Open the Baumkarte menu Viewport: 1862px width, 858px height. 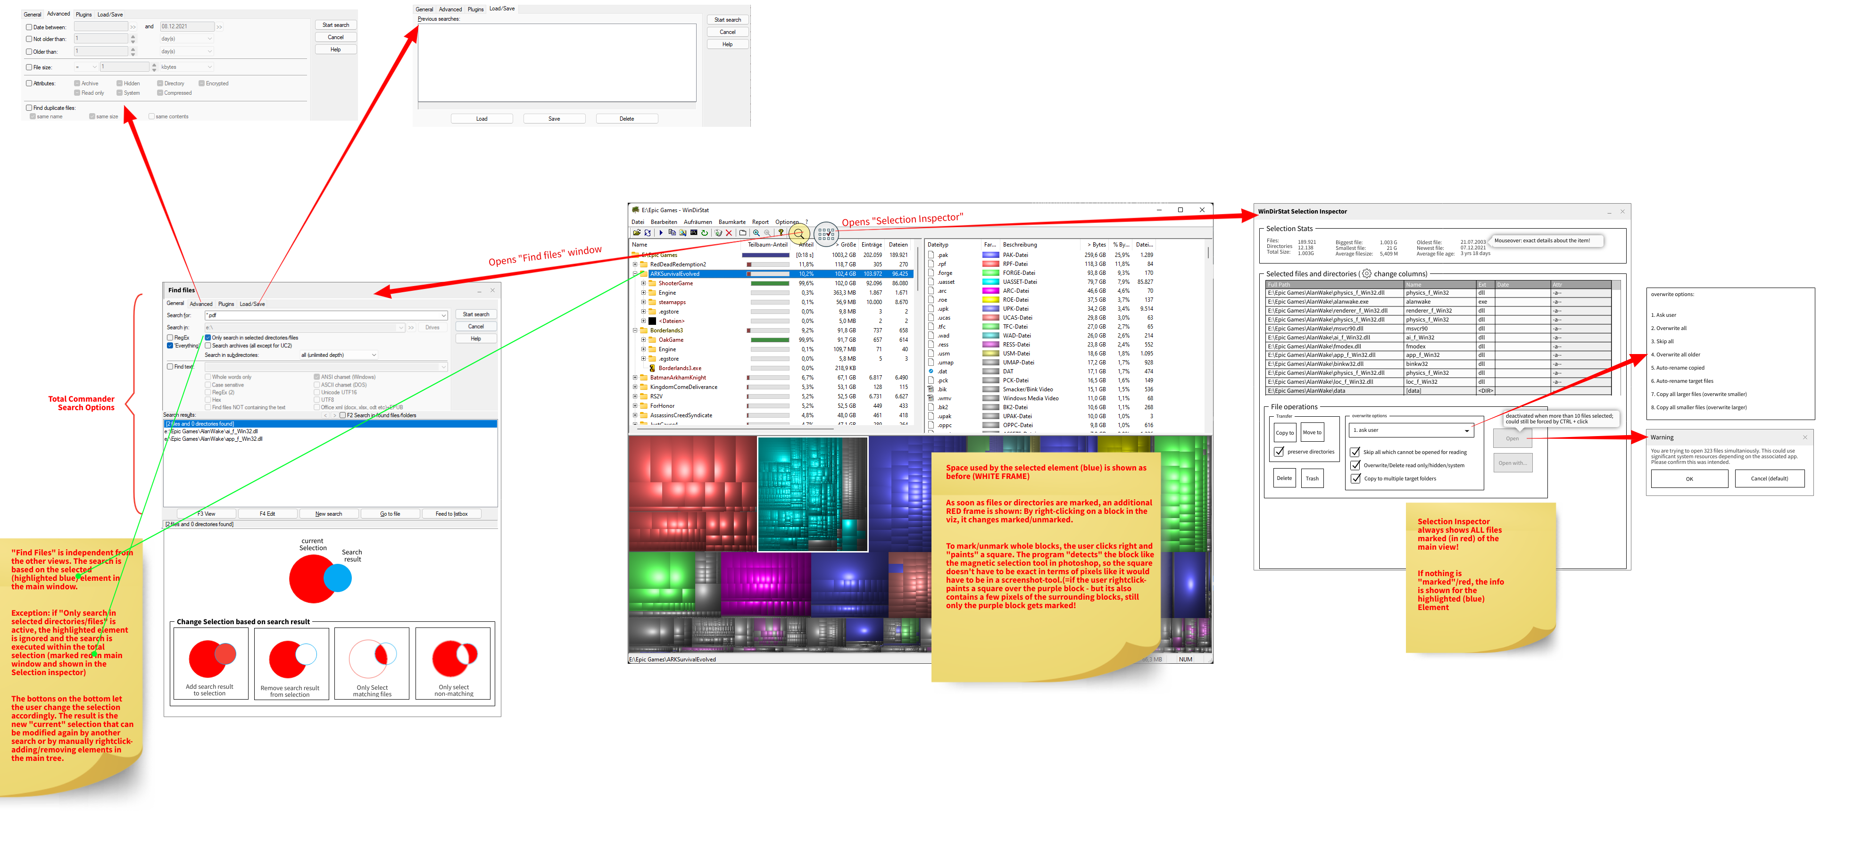click(731, 223)
